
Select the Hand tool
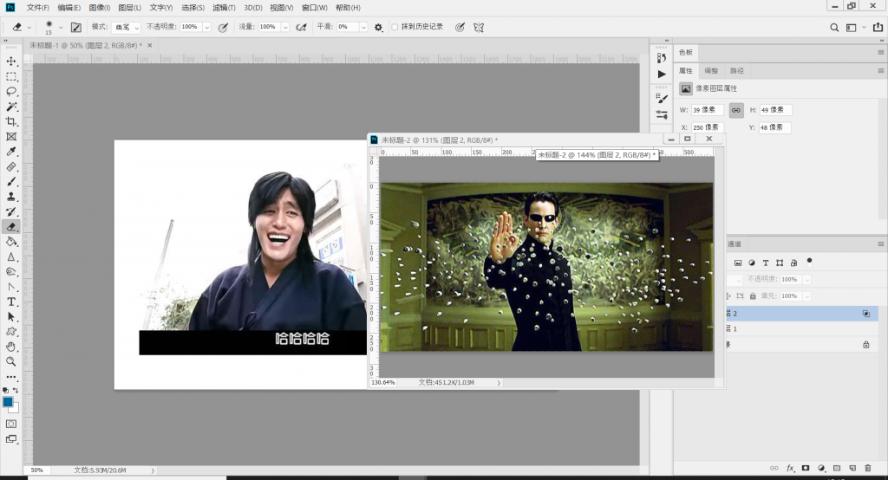tap(11, 347)
